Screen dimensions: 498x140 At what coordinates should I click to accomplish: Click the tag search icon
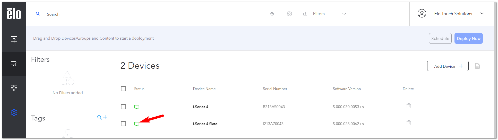click(99, 117)
